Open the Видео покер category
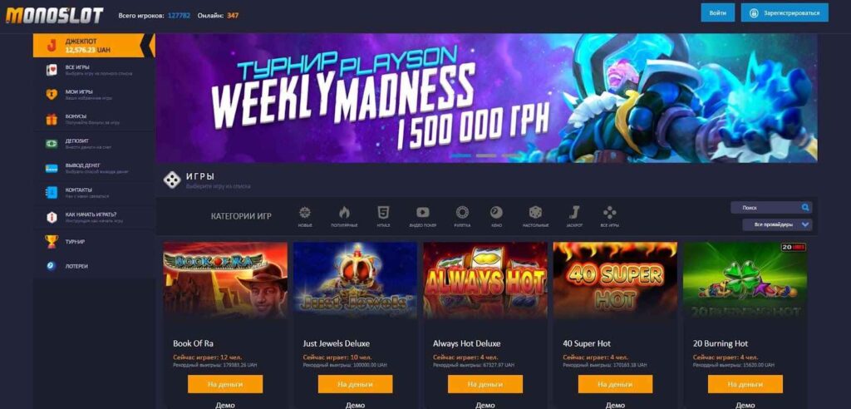Viewport: 851px width, 409px height. 423,212
